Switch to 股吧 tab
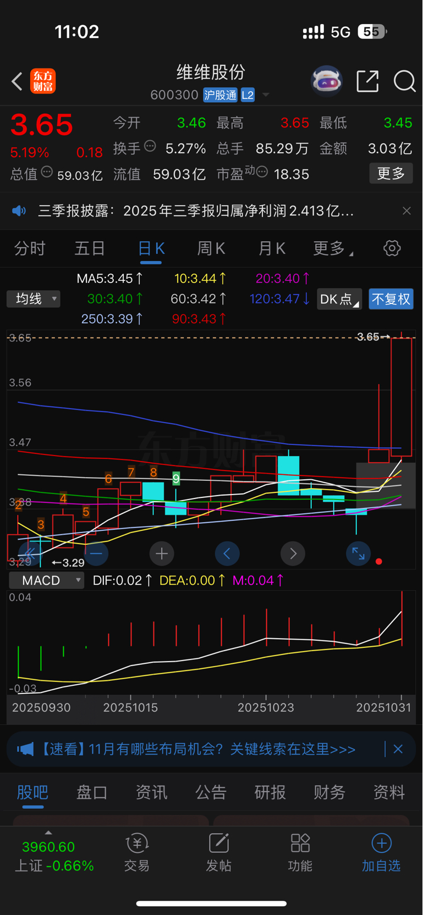Screen dimensions: 423x915 coord(32,792)
